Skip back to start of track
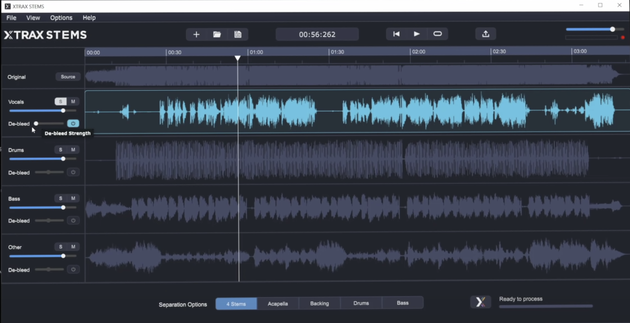 [x=396, y=34]
